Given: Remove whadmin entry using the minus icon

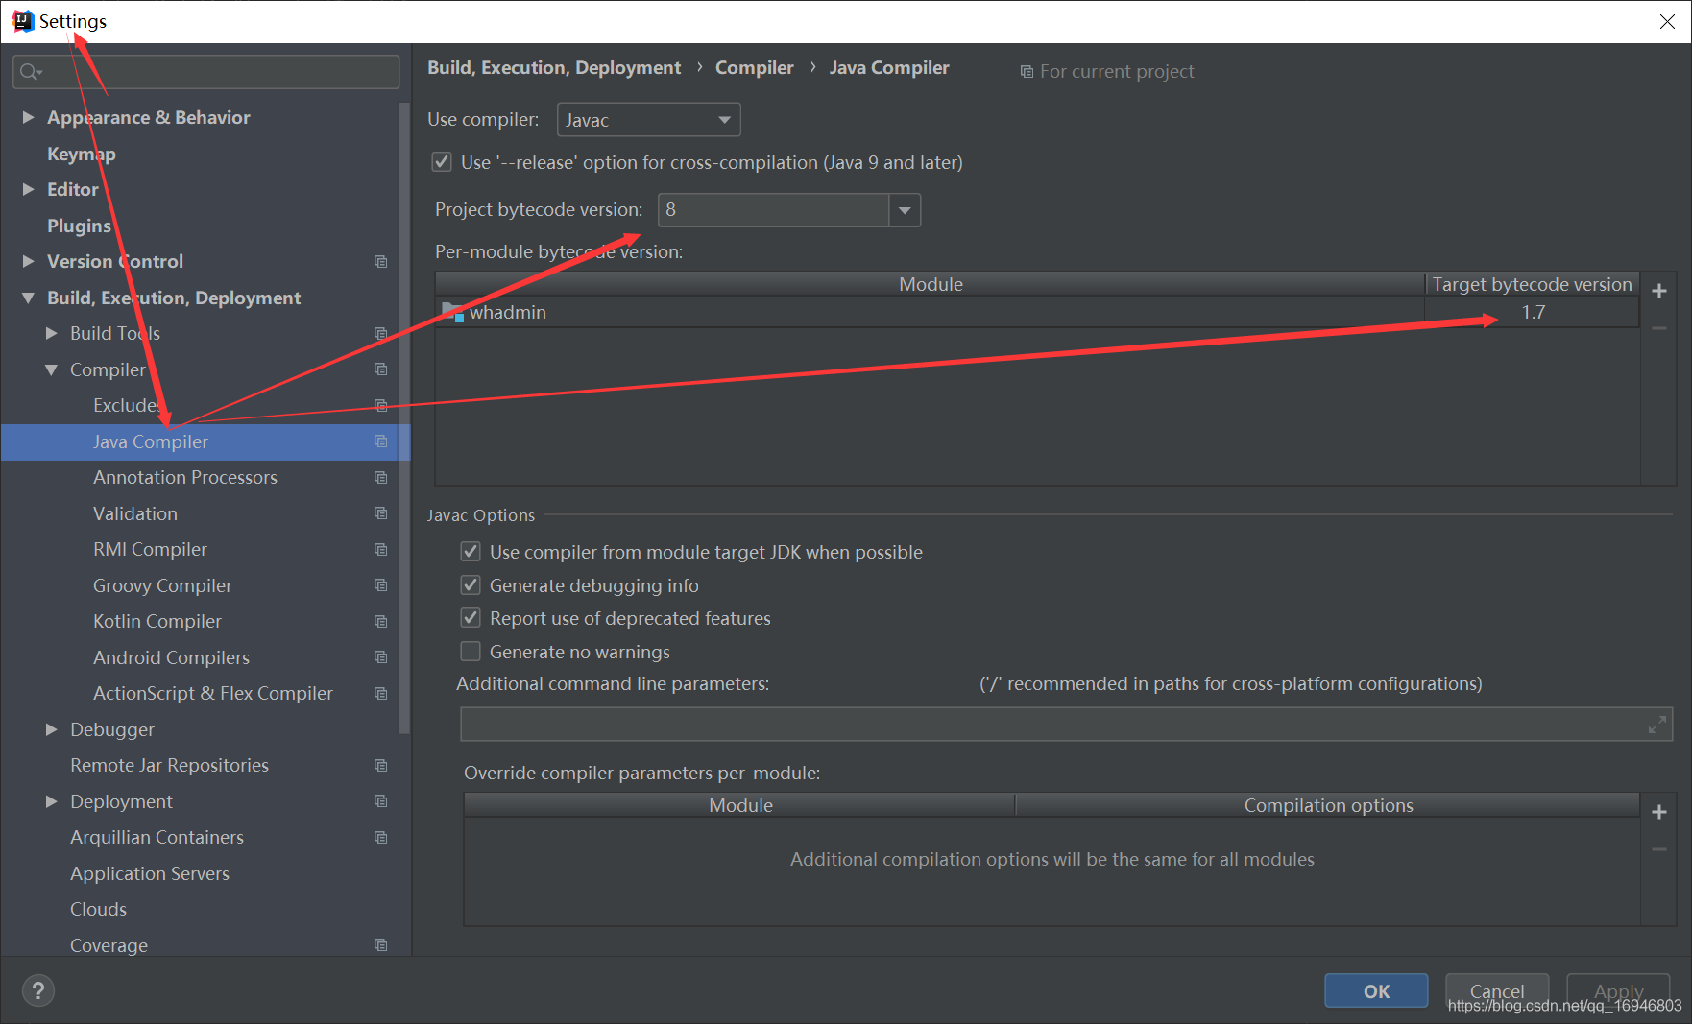Looking at the screenshot, I should (x=1659, y=327).
